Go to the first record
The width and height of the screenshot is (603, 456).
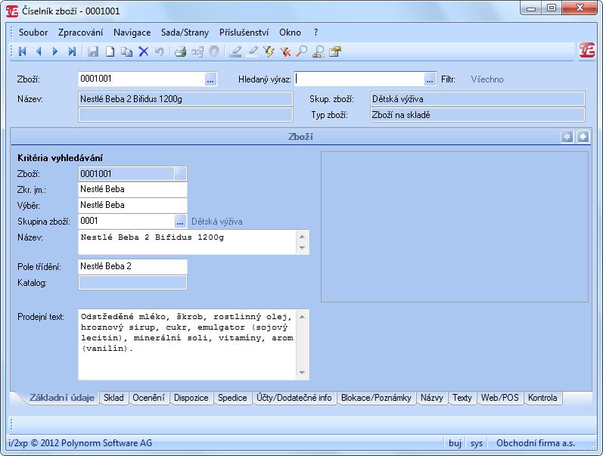(x=22, y=51)
